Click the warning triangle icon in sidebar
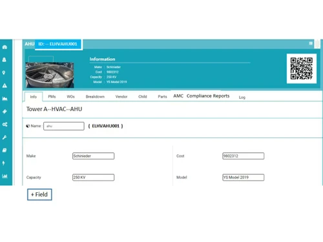Viewport: 323px width, 242px height. click(5, 86)
